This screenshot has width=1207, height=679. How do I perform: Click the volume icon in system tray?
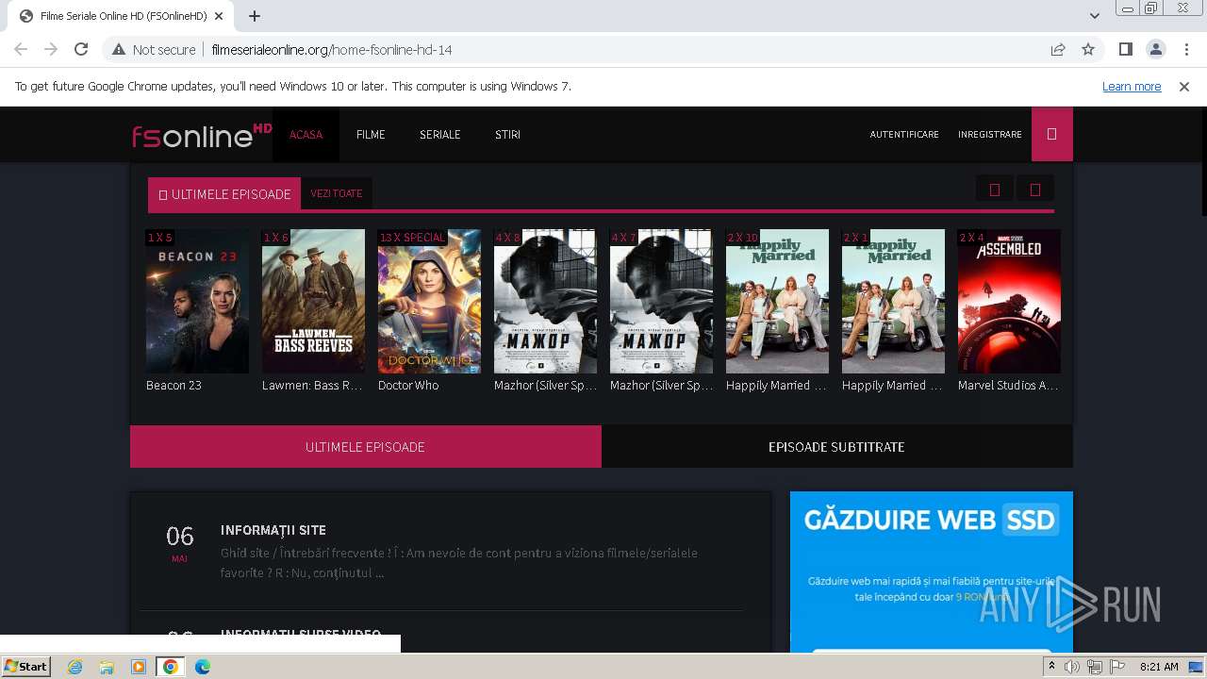pos(1072,667)
